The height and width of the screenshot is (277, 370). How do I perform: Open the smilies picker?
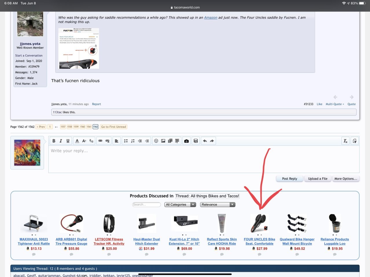156,141
